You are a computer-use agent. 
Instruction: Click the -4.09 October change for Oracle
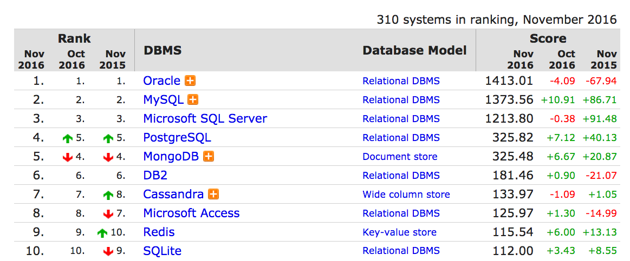coord(562,81)
